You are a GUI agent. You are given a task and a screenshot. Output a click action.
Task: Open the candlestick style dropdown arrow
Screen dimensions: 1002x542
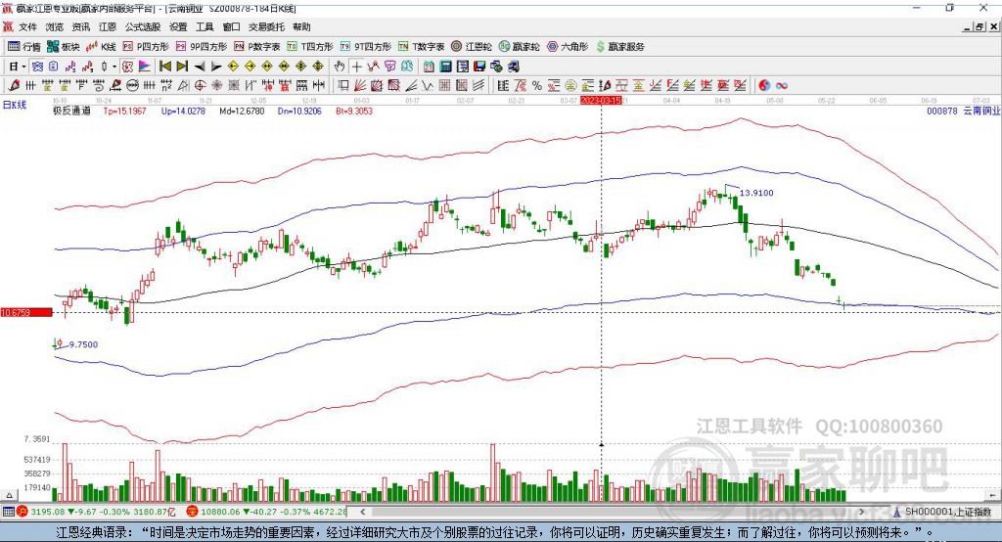tap(114, 66)
